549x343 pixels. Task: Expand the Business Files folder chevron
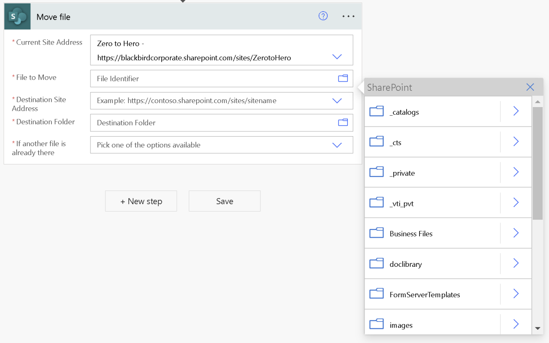pyautogui.click(x=516, y=233)
